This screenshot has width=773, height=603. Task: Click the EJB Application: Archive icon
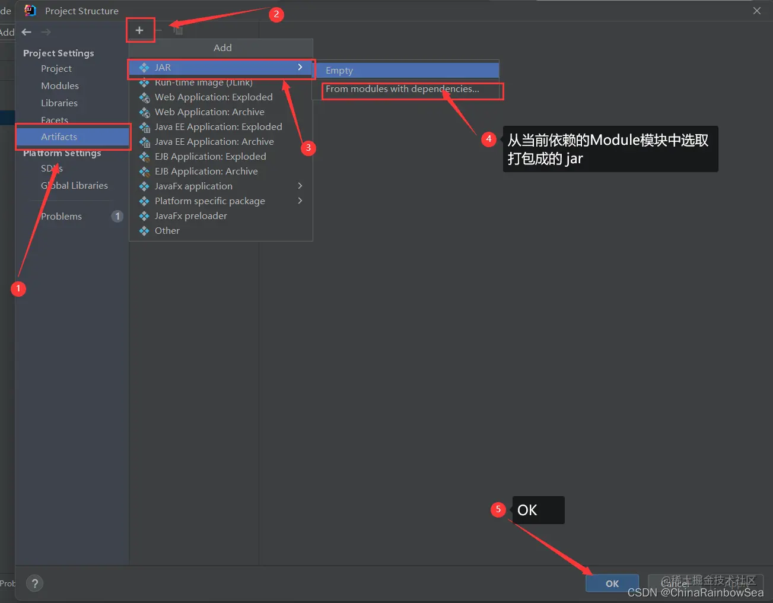(x=144, y=172)
